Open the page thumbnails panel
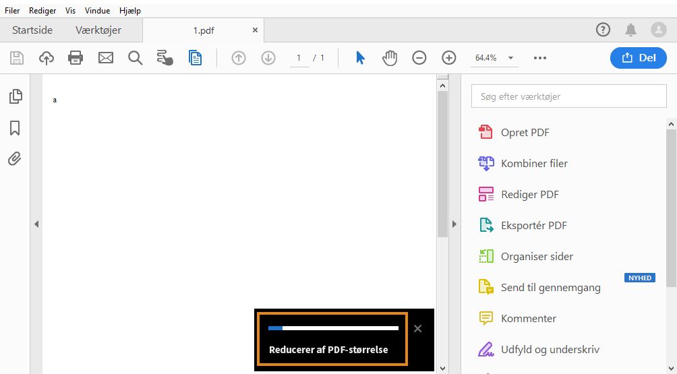This screenshot has height=374, width=677. (x=15, y=96)
